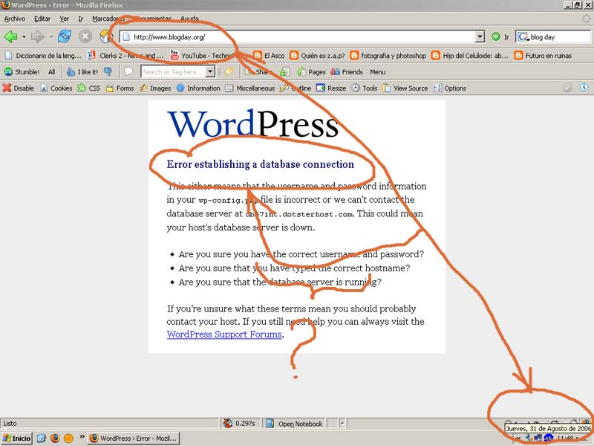This screenshot has height=446, width=594.
Task: Click the Stumble! button
Action: [22, 72]
